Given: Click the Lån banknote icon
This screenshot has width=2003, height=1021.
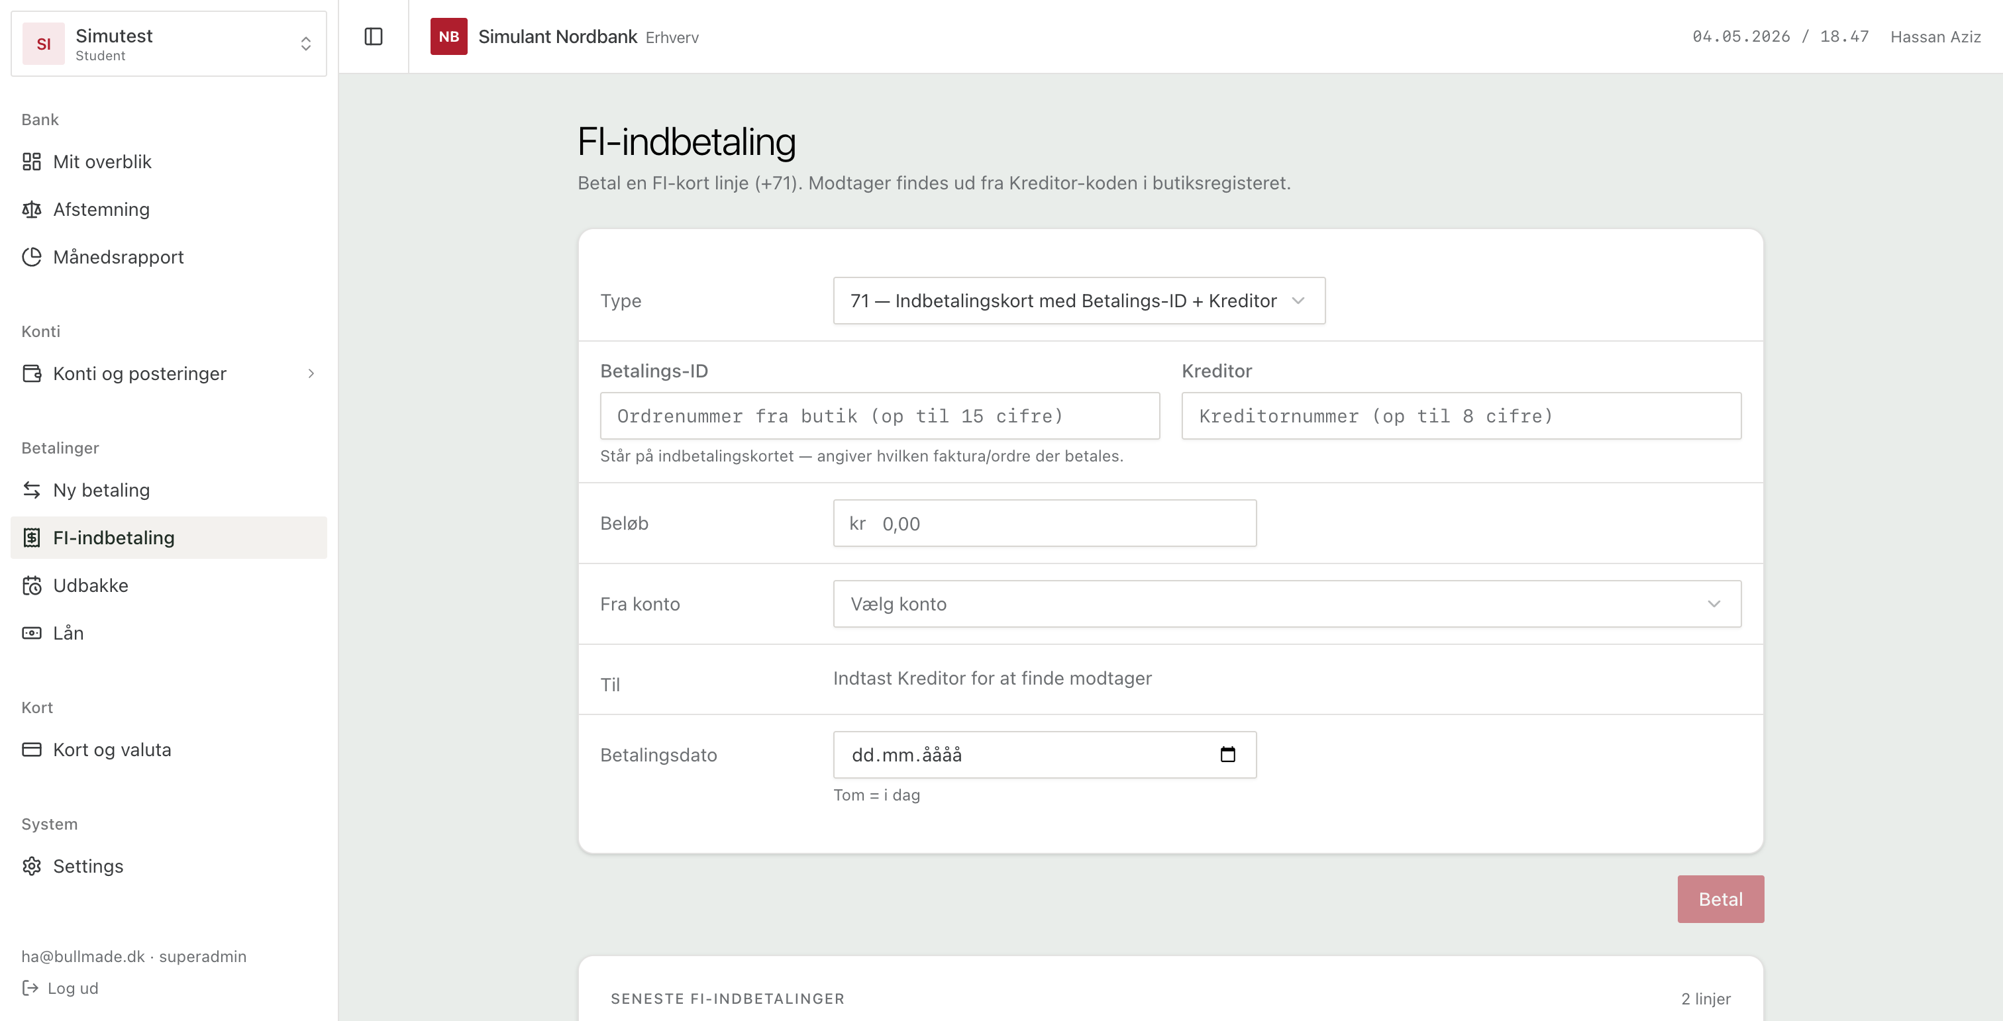Looking at the screenshot, I should coord(32,632).
